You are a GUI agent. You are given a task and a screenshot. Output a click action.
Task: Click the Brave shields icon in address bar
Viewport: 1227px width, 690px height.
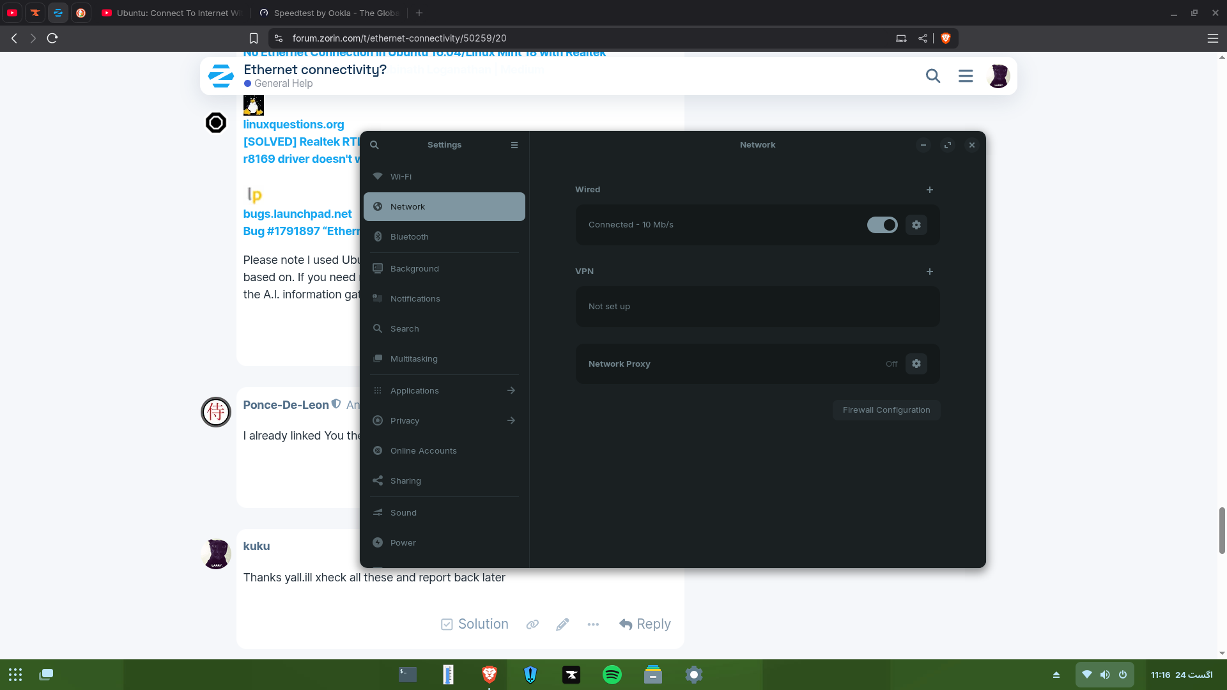click(x=946, y=38)
